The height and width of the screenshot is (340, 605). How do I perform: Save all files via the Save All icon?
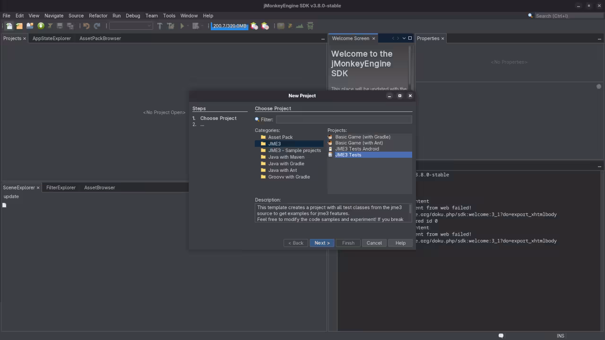[x=70, y=26]
